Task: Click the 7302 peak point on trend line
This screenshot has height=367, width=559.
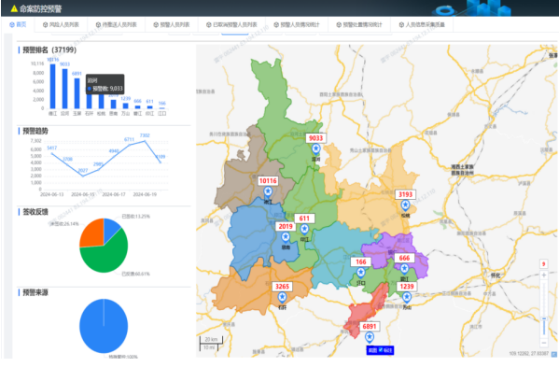Action: point(145,141)
